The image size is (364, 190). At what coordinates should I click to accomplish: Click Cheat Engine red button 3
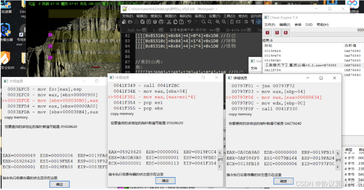tap(286, 33)
